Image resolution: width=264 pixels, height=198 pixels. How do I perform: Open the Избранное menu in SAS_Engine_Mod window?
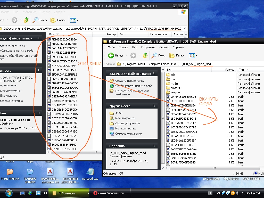148,47
